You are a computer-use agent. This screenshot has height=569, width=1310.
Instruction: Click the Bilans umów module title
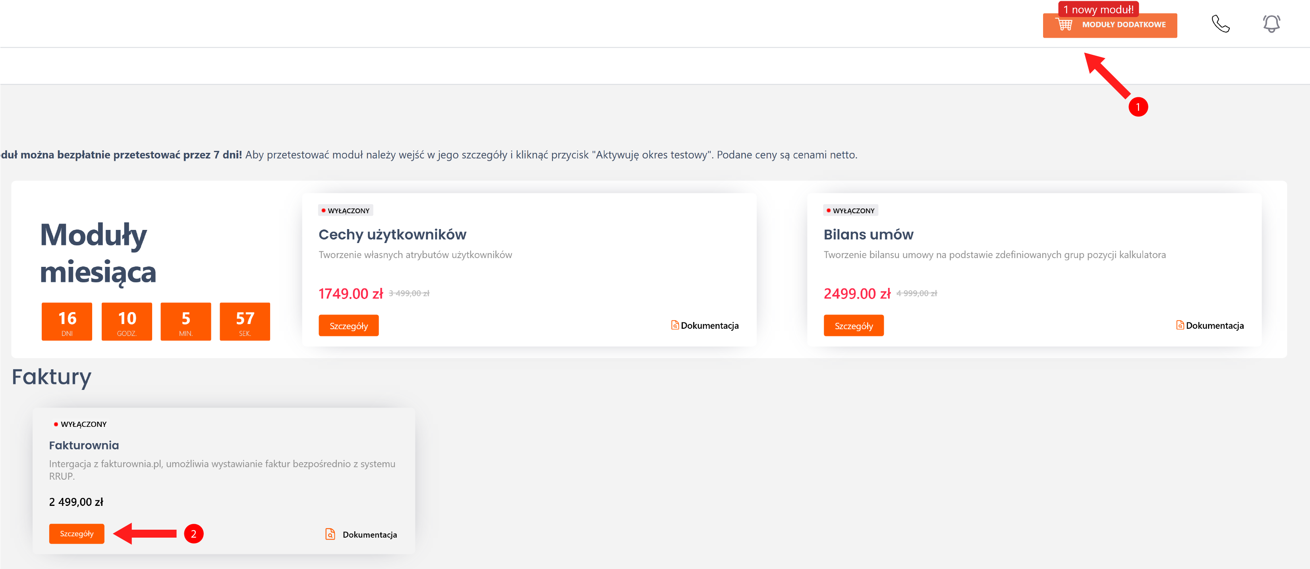(x=868, y=234)
